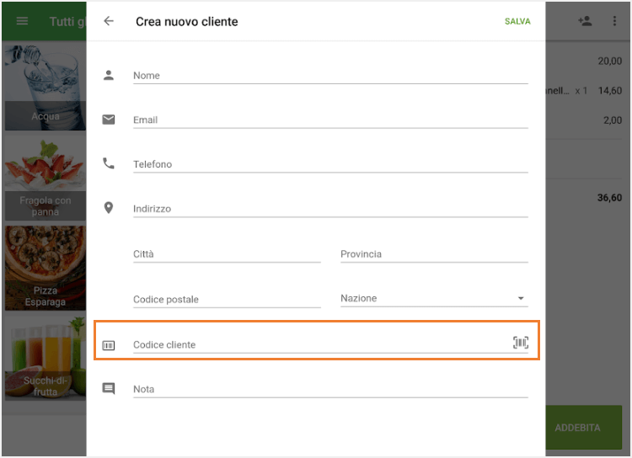Image resolution: width=632 pixels, height=458 pixels.
Task: Focus the Indirizzo input field
Action: click(x=330, y=209)
